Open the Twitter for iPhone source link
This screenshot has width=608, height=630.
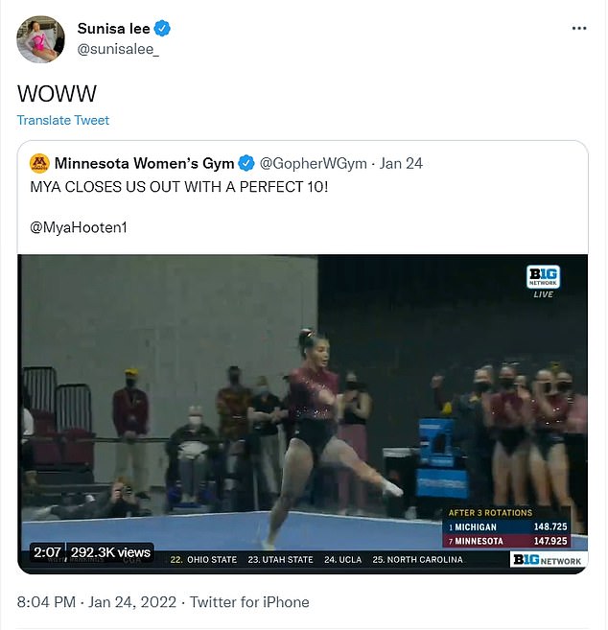(x=249, y=602)
